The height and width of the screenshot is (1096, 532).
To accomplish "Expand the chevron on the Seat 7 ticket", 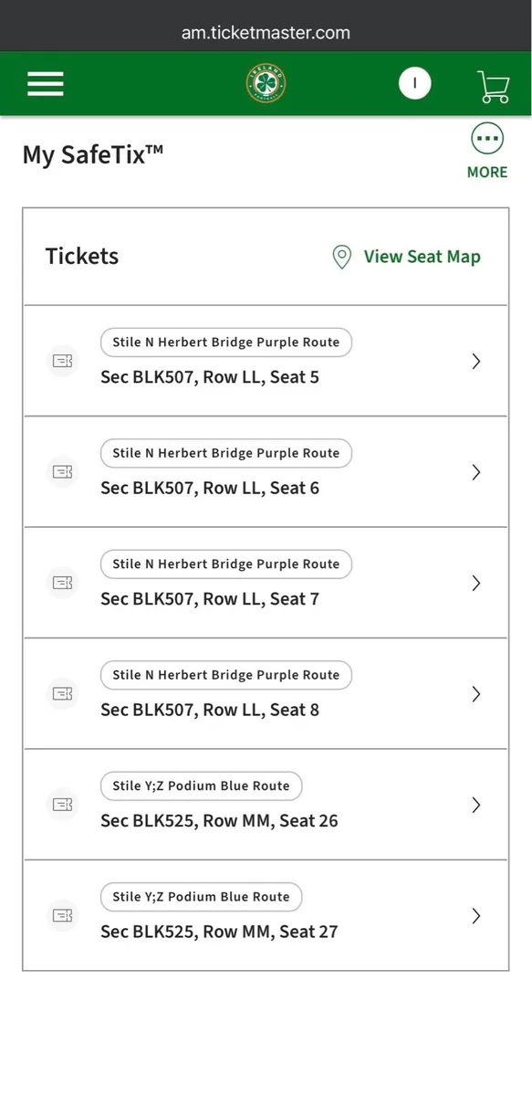I will (475, 583).
